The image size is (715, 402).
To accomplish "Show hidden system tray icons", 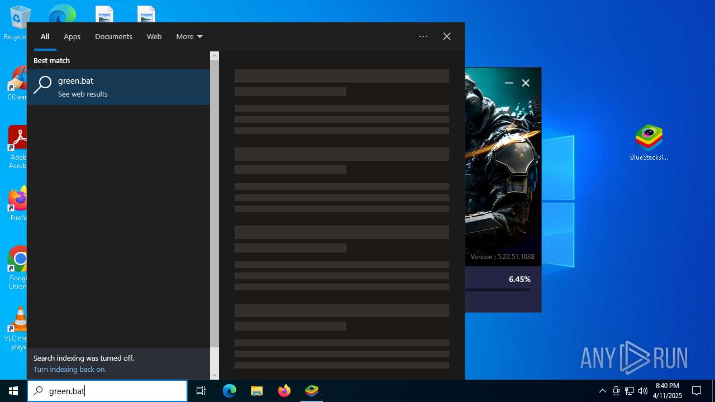I will click(602, 391).
